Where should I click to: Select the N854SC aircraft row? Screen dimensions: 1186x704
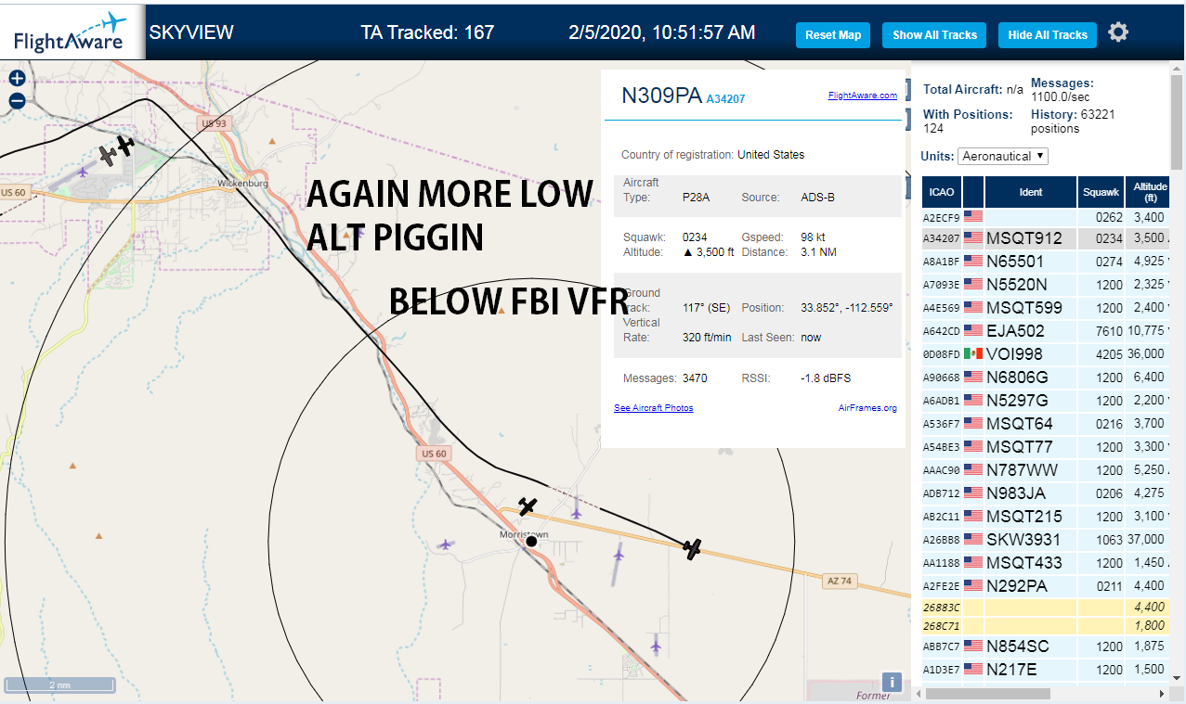coord(1046,646)
